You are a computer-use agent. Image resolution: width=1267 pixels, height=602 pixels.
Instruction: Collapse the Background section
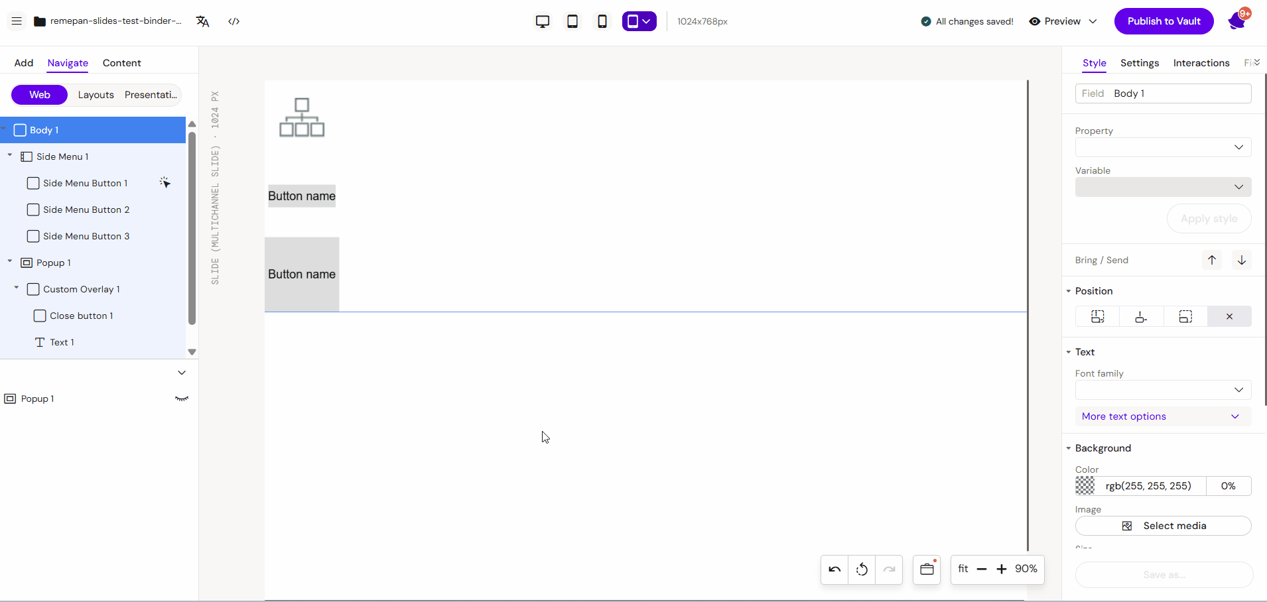click(1069, 448)
